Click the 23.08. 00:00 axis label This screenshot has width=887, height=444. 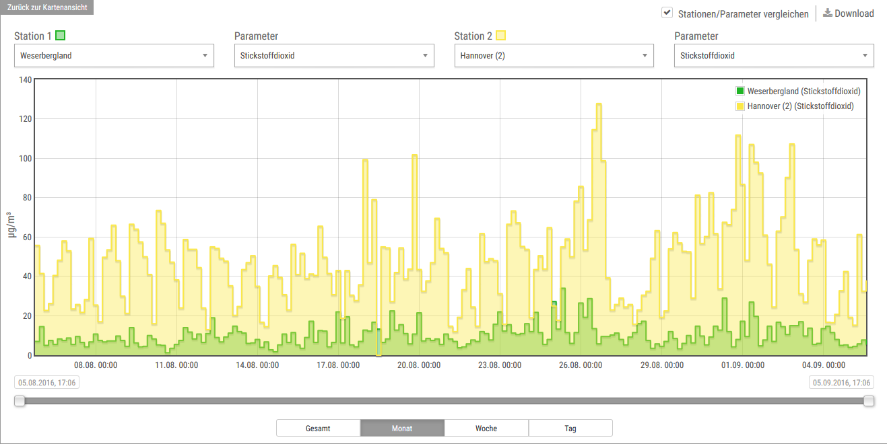click(500, 365)
